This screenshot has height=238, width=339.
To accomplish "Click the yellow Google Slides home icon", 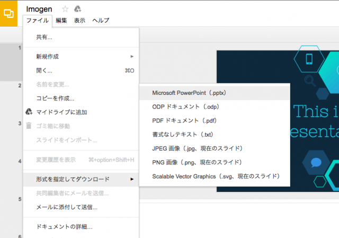I will click(8, 13).
